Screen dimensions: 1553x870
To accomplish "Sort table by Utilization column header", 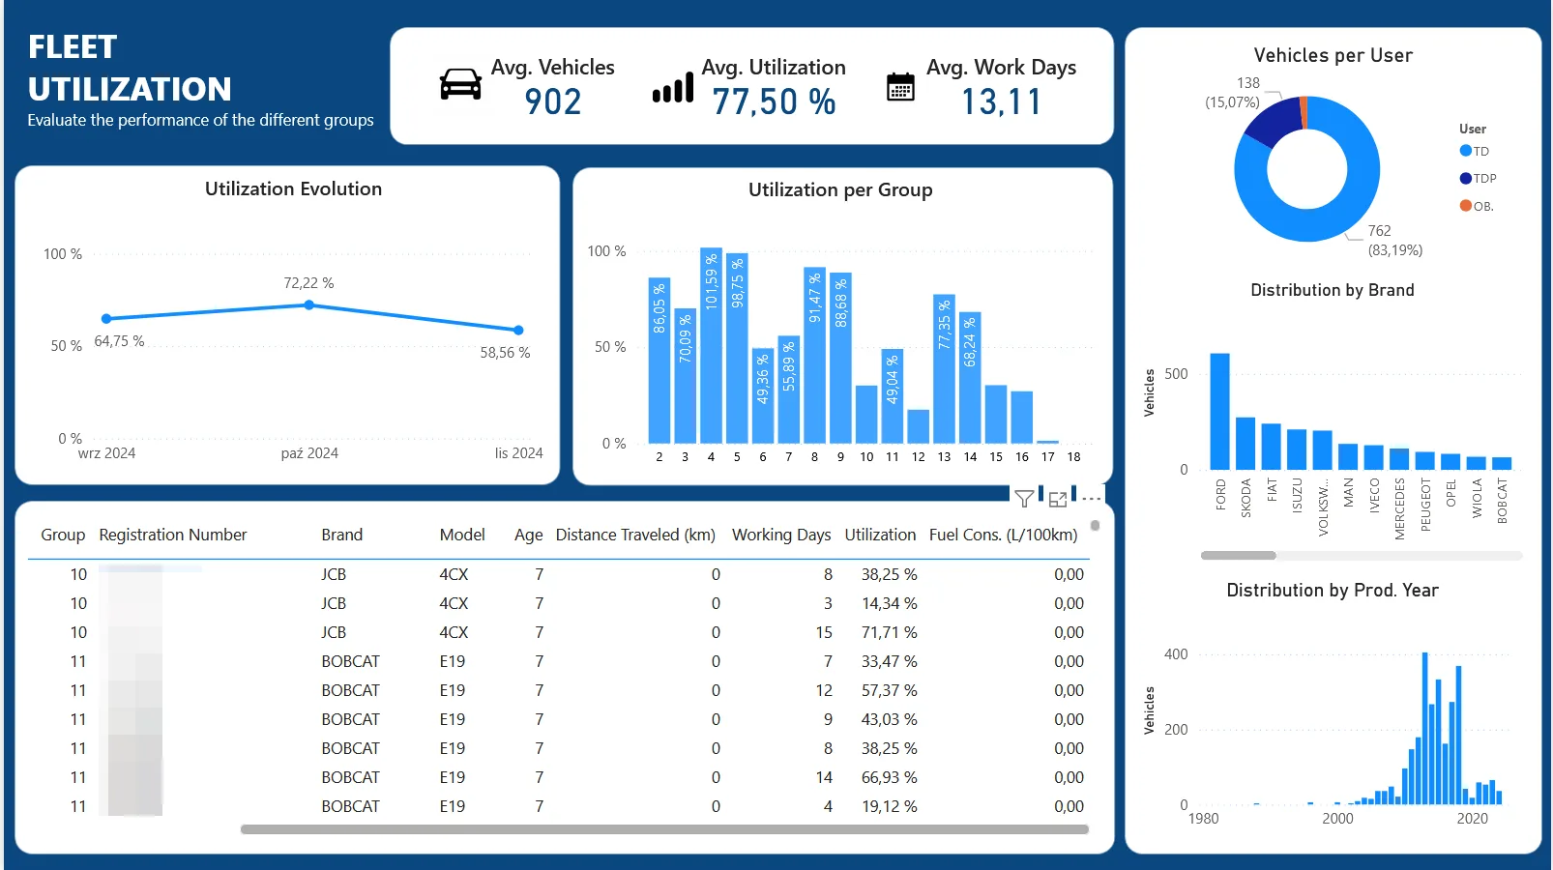I will (880, 535).
